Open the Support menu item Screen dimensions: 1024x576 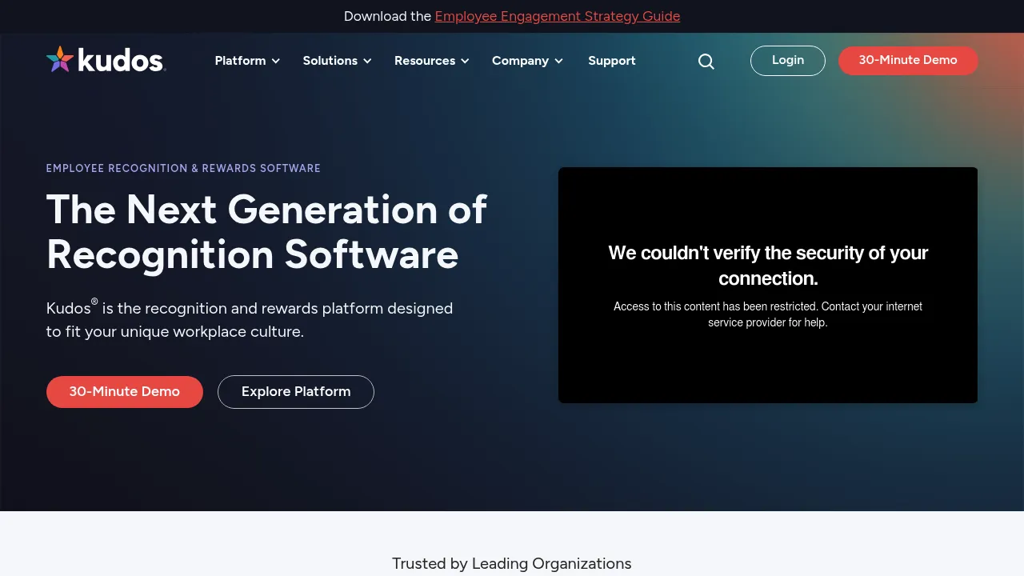612,61
